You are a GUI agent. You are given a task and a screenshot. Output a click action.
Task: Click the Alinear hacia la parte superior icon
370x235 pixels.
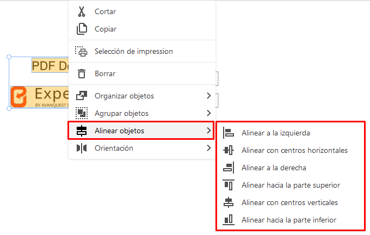click(229, 185)
